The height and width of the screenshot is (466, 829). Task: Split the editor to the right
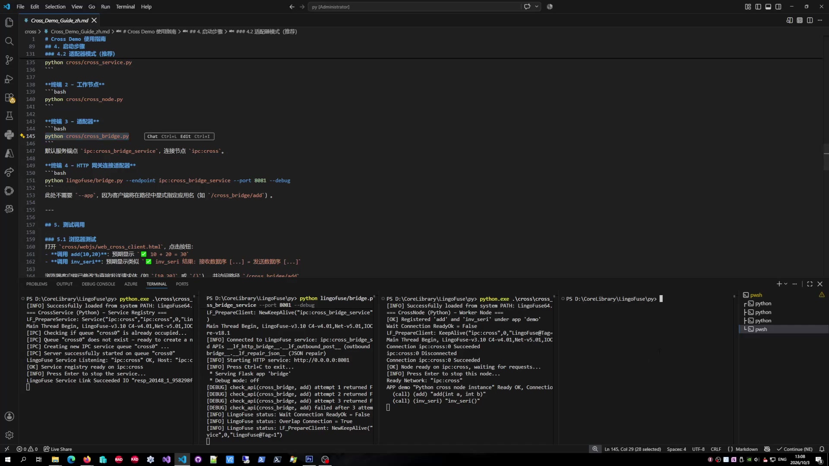(810, 20)
